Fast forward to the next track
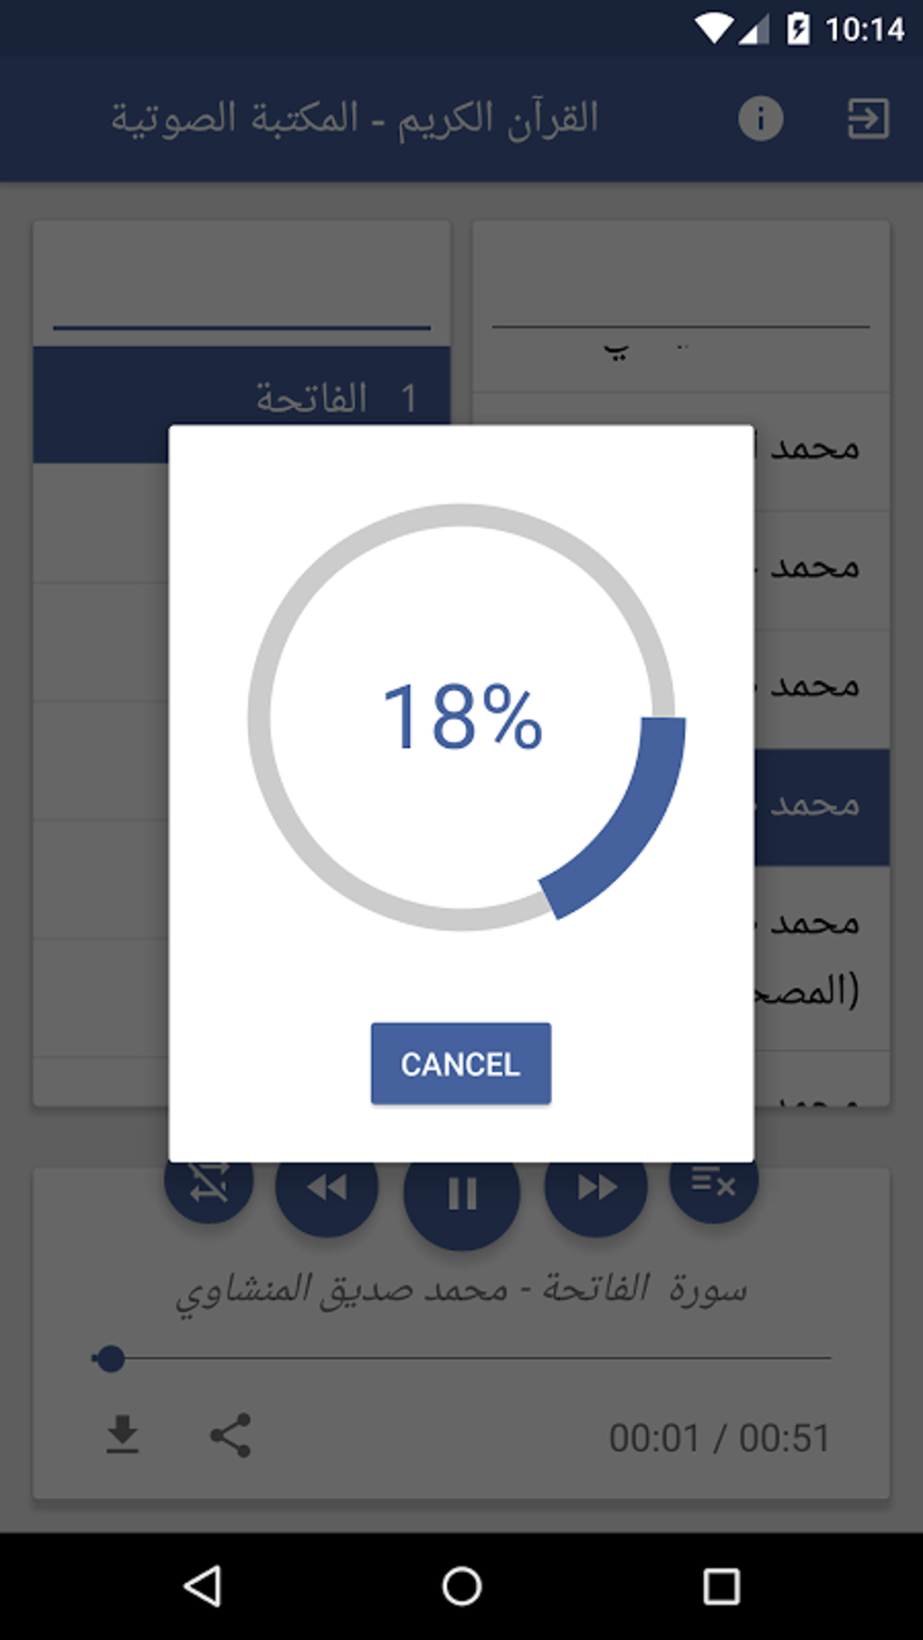The height and width of the screenshot is (1640, 923). pos(594,1190)
